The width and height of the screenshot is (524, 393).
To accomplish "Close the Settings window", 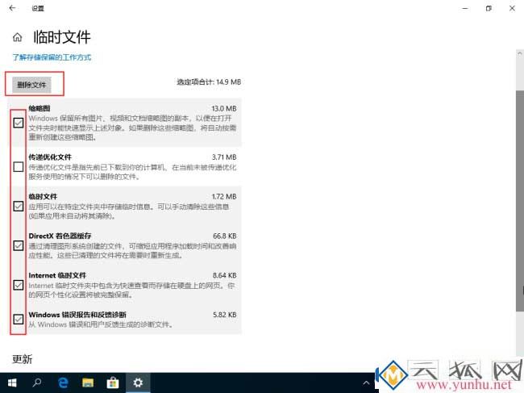I will (x=512, y=8).
